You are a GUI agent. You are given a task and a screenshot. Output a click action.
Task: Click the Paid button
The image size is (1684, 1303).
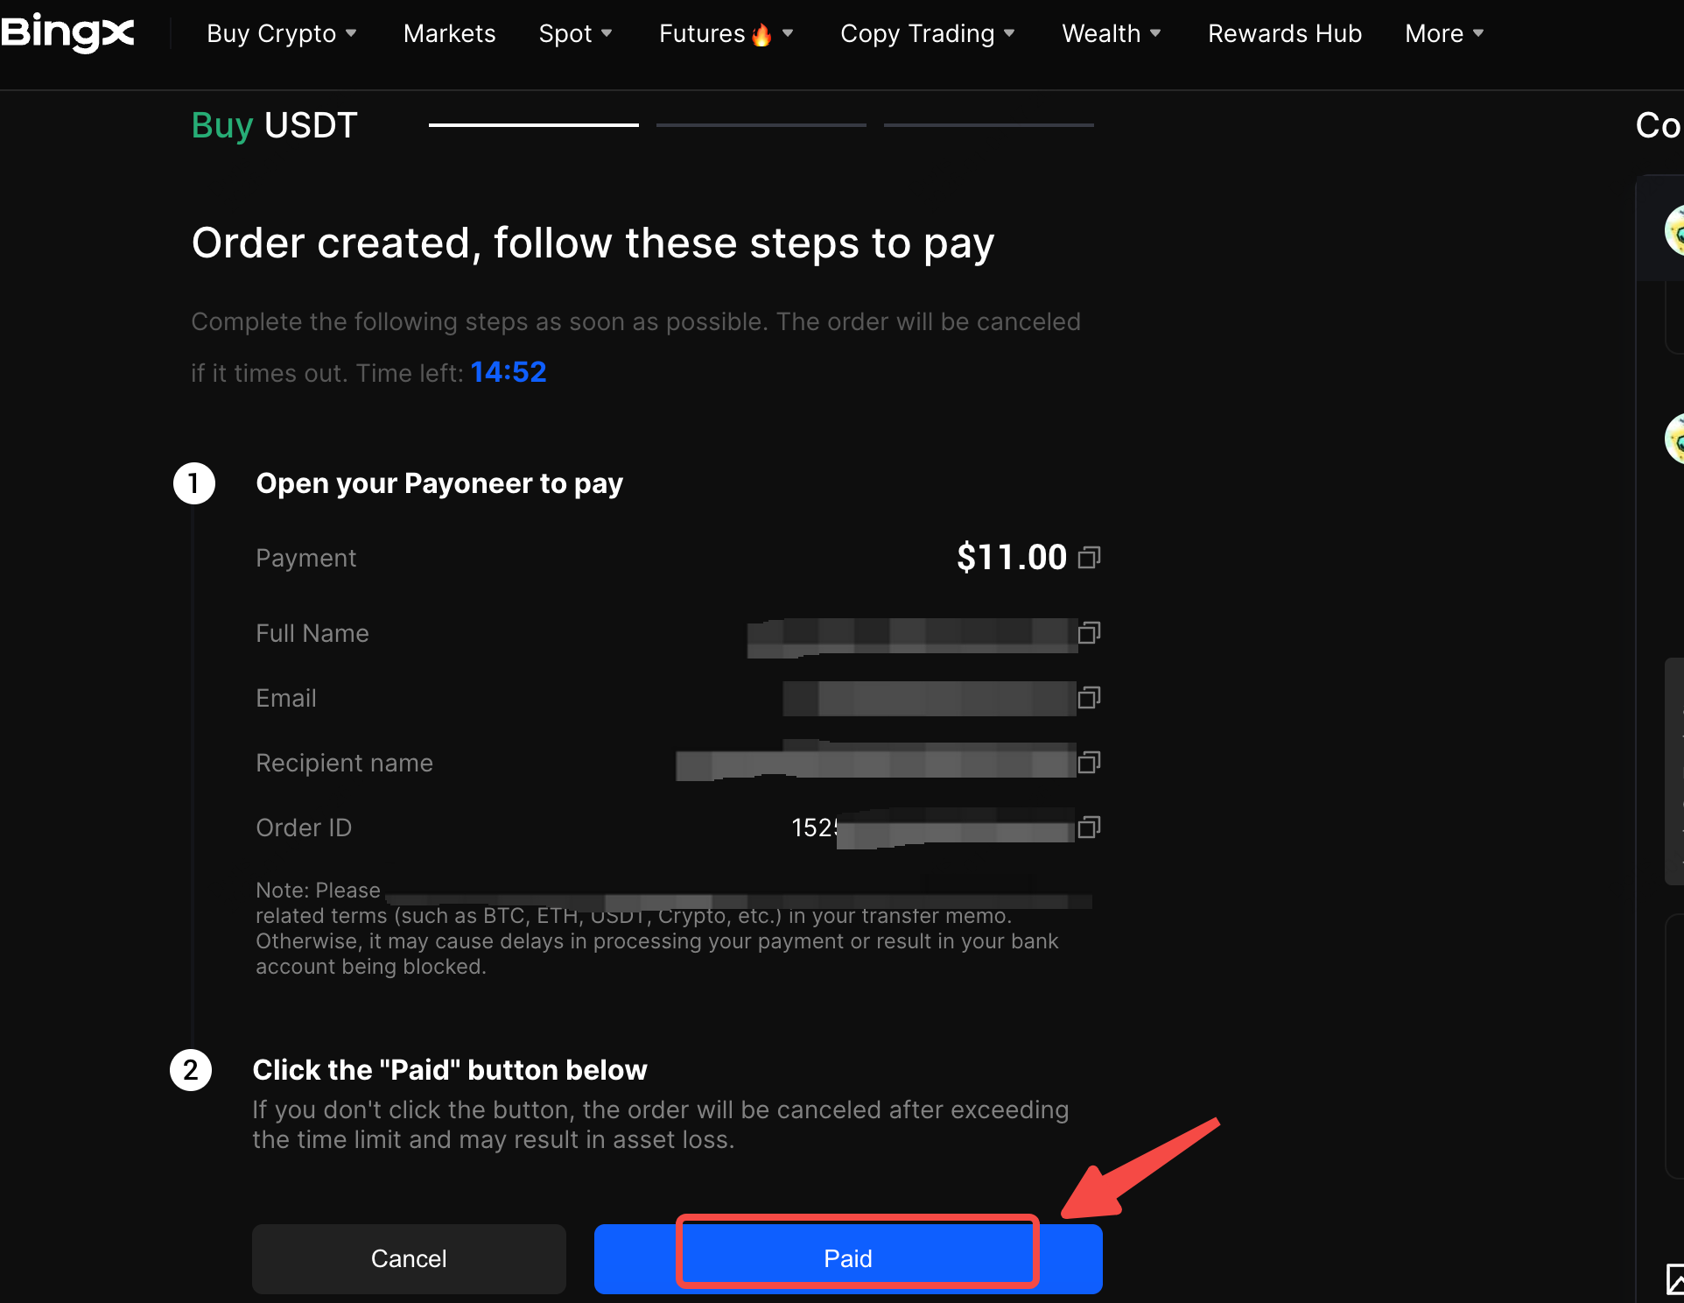click(847, 1258)
